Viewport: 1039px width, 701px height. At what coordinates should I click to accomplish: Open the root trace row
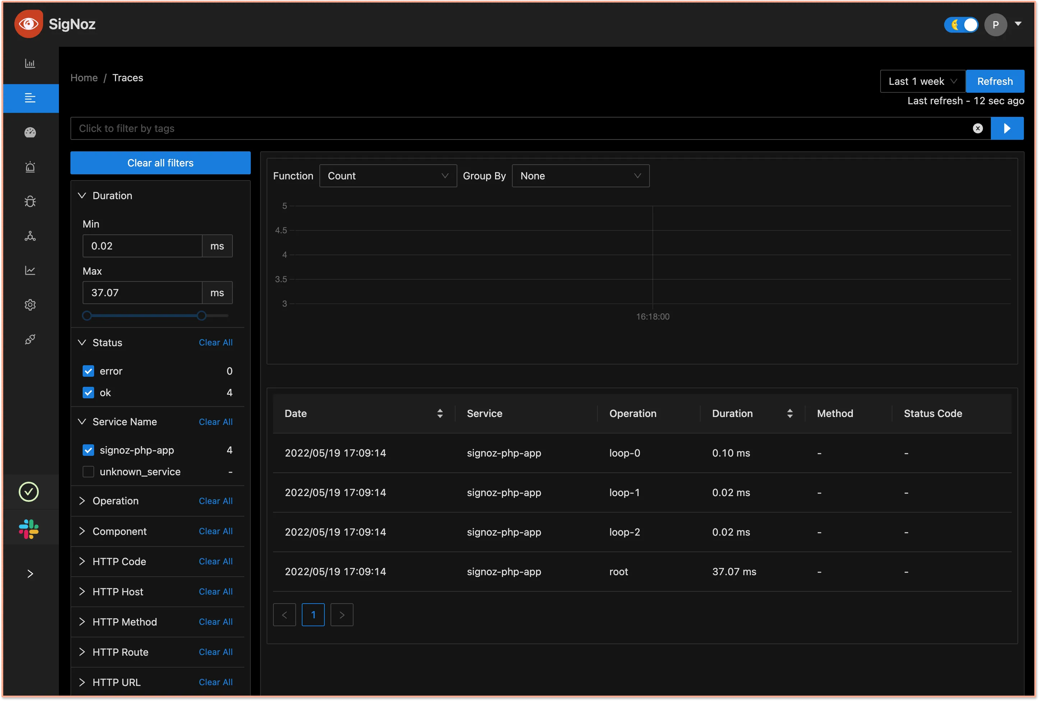(x=642, y=571)
